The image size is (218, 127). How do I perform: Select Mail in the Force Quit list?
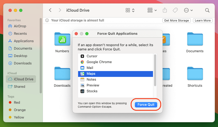(115, 68)
